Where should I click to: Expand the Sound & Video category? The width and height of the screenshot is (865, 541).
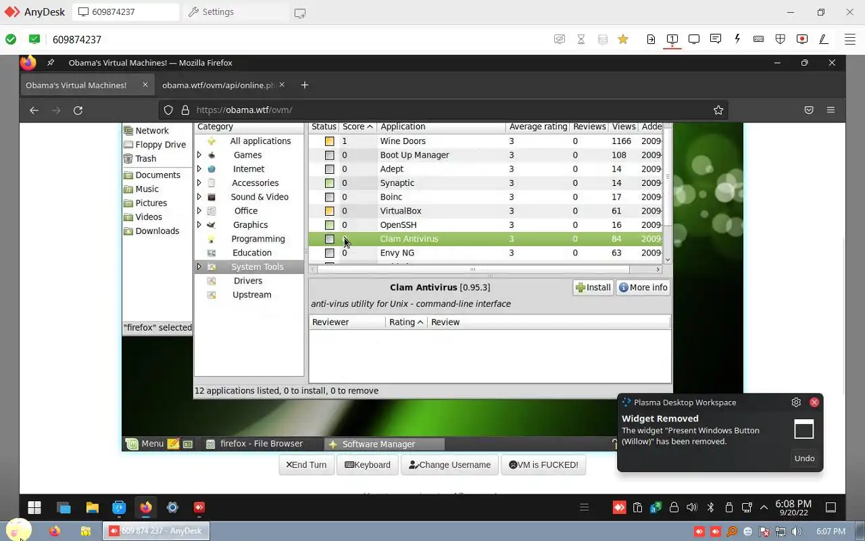(x=199, y=197)
